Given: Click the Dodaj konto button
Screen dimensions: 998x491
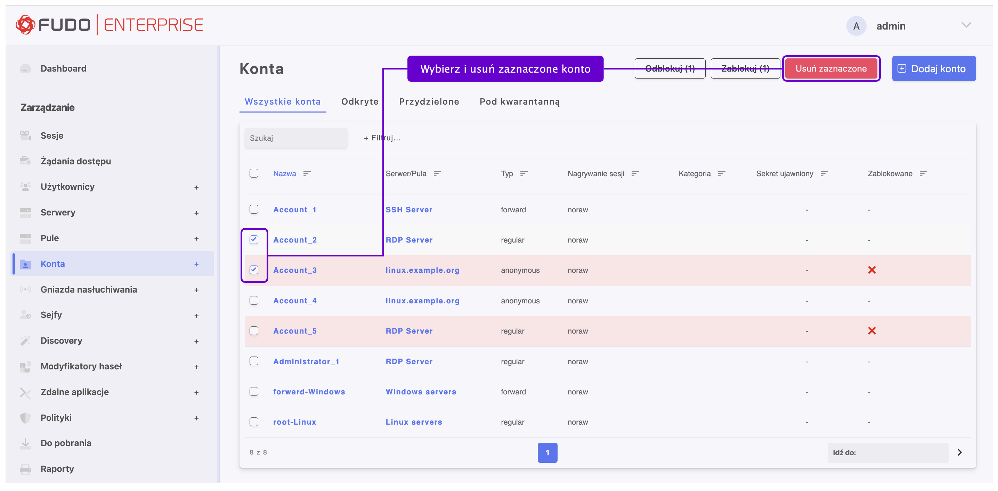Looking at the screenshot, I should click(x=933, y=68).
